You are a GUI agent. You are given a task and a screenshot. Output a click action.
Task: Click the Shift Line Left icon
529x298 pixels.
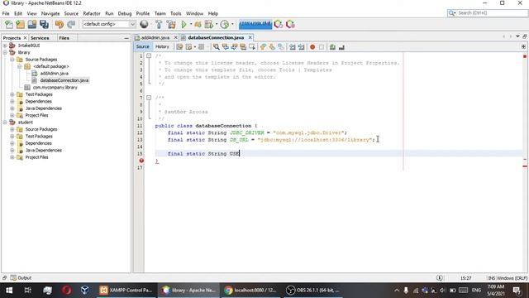tap(292, 47)
